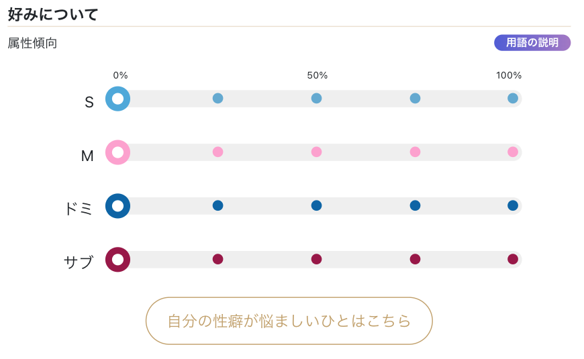Set the サブ slider to 75%
This screenshot has height=359, width=584.
tap(415, 259)
